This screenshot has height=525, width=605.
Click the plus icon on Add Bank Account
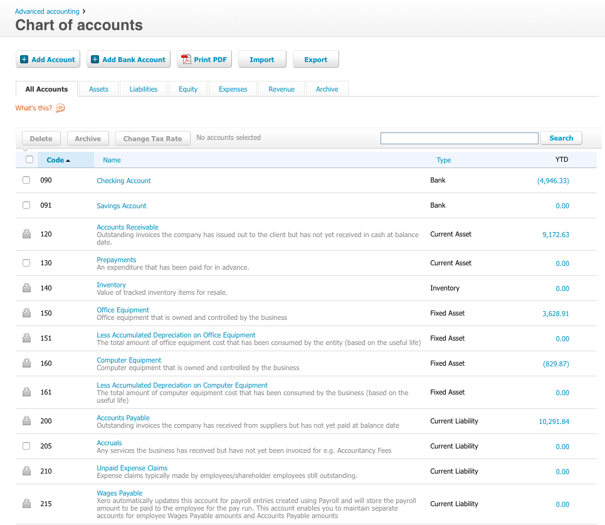(x=95, y=60)
